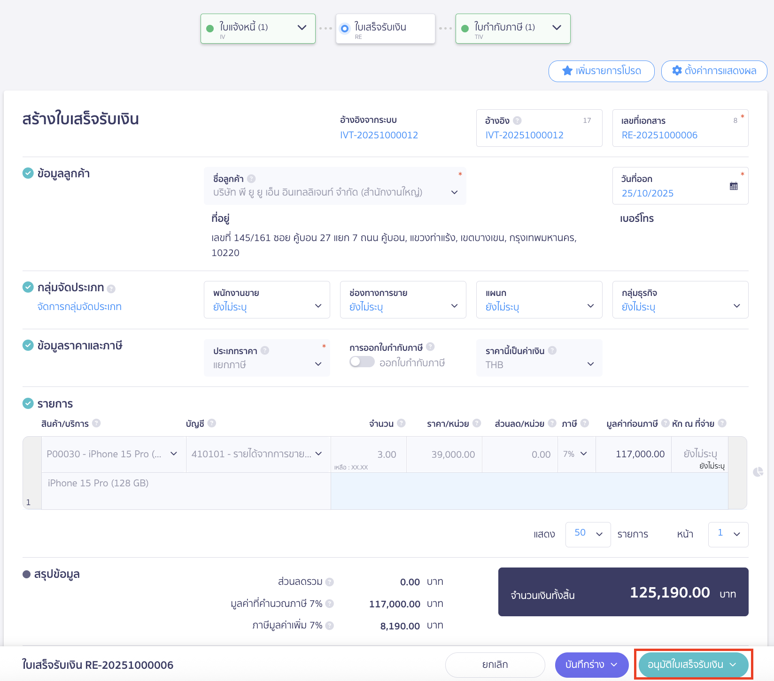774x681 pixels.
Task: Open the จัดการกลุ่มจัดประเภท link
Action: [x=79, y=307]
